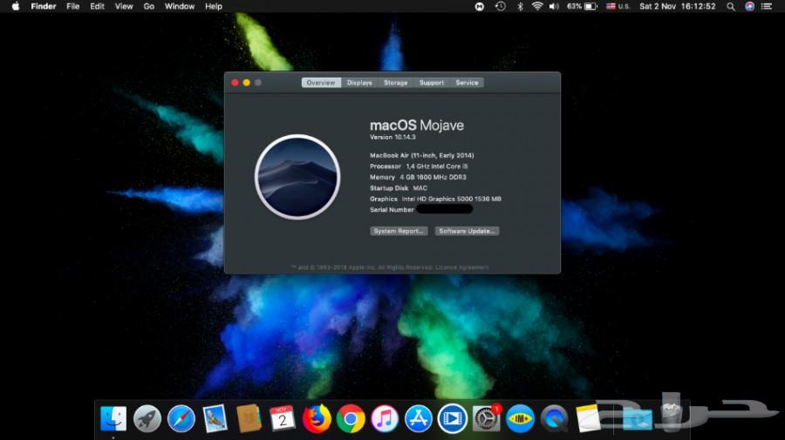Switch to the Service tab
Viewport: 785px width, 440px height.
point(467,83)
